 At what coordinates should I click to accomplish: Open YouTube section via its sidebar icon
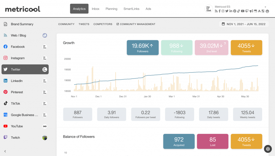point(5,126)
